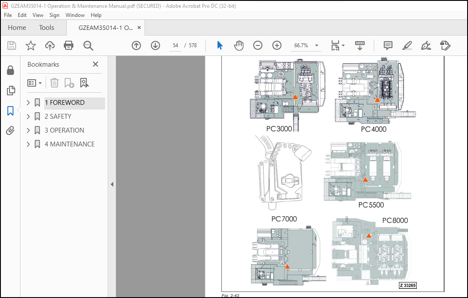
Task: Close the Bookmarks panel
Action: (96, 64)
